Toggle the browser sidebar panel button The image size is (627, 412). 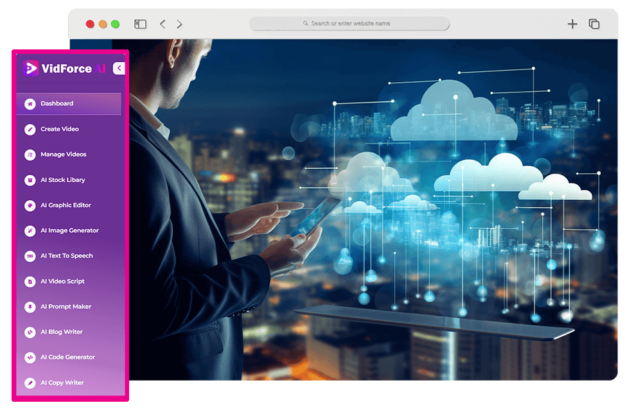coord(140,24)
